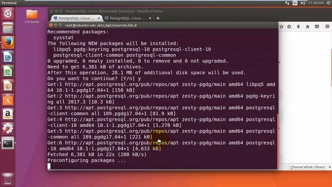Click the network indicator in top panel
The width and height of the screenshot is (332, 187).
[287, 3]
